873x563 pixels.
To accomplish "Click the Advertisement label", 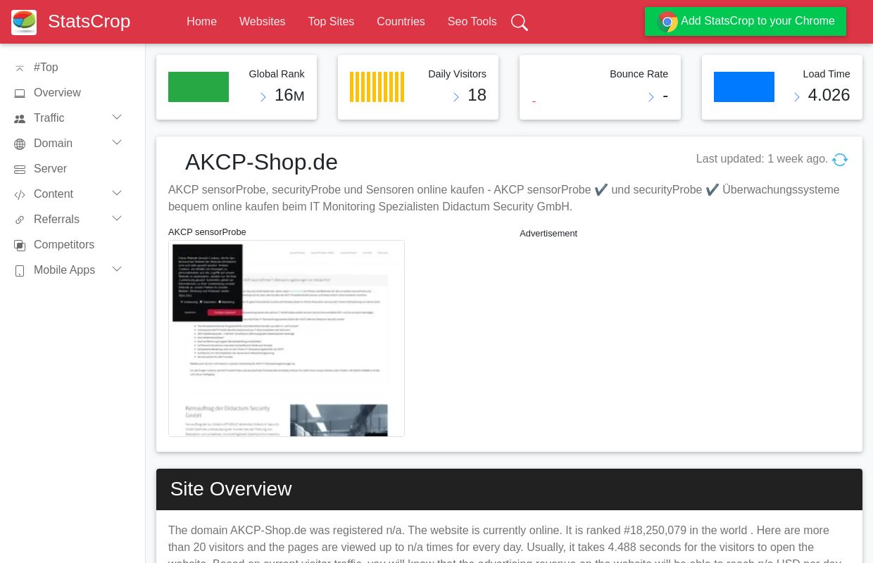I will [x=548, y=234].
